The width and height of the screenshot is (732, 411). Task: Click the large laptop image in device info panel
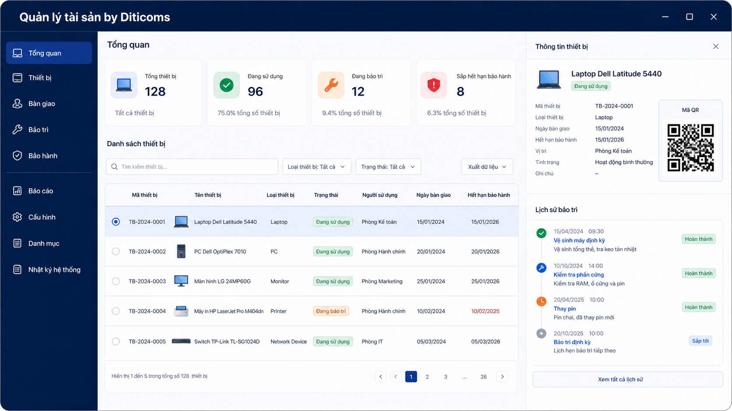549,79
